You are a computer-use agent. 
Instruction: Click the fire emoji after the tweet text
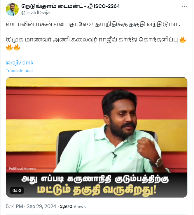click(x=183, y=40)
